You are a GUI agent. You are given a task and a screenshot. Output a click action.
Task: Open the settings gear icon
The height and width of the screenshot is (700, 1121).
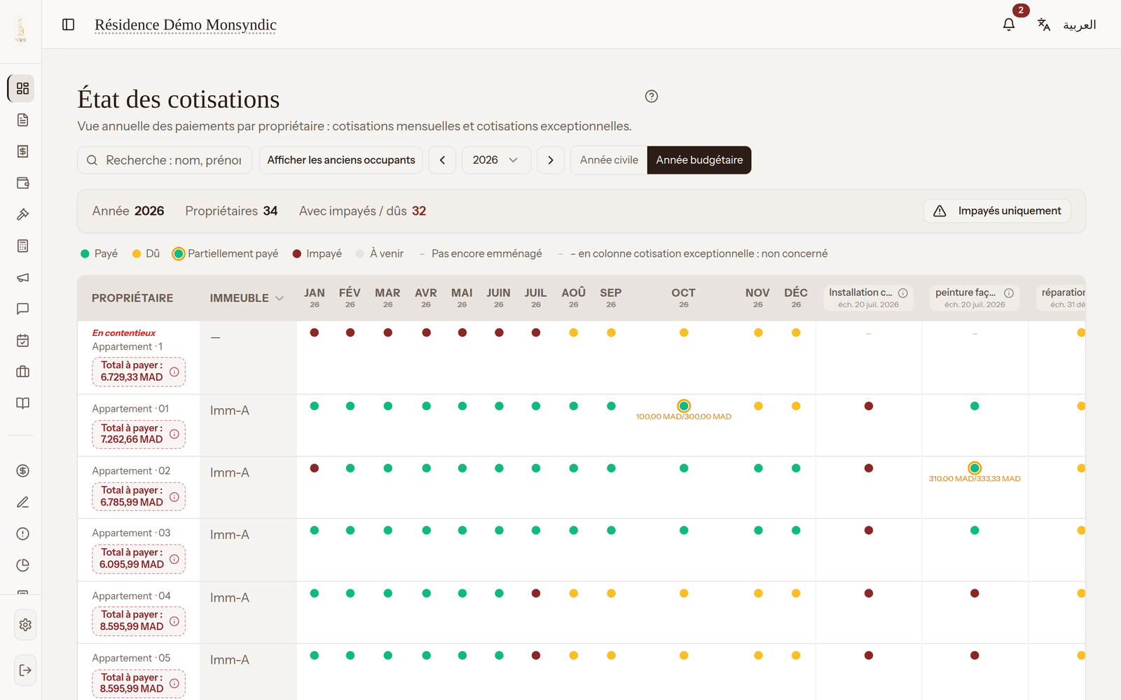point(25,625)
